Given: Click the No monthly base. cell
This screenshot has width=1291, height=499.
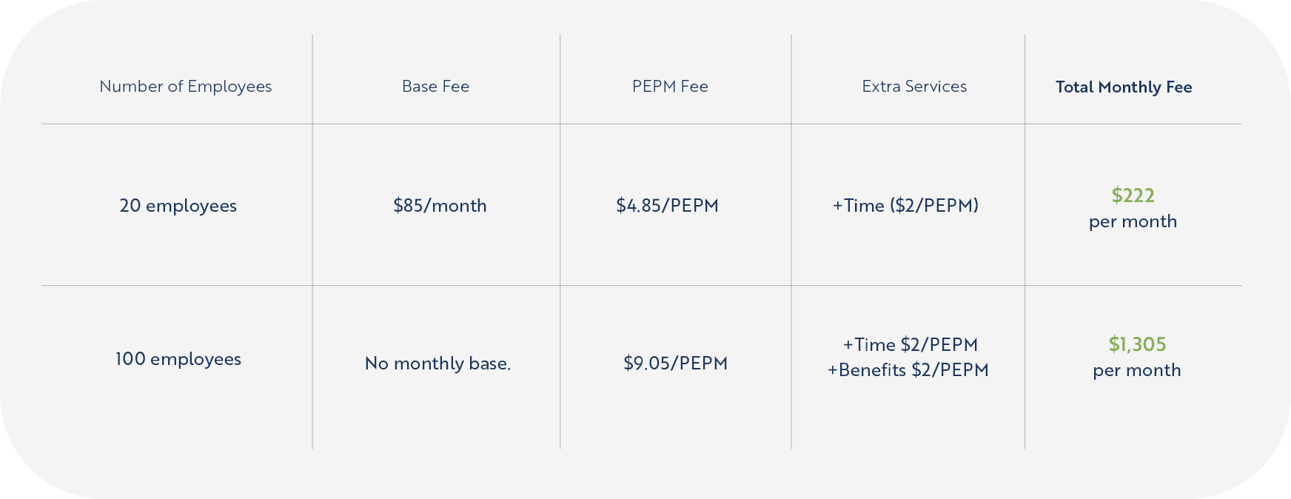Looking at the screenshot, I should click(x=437, y=364).
